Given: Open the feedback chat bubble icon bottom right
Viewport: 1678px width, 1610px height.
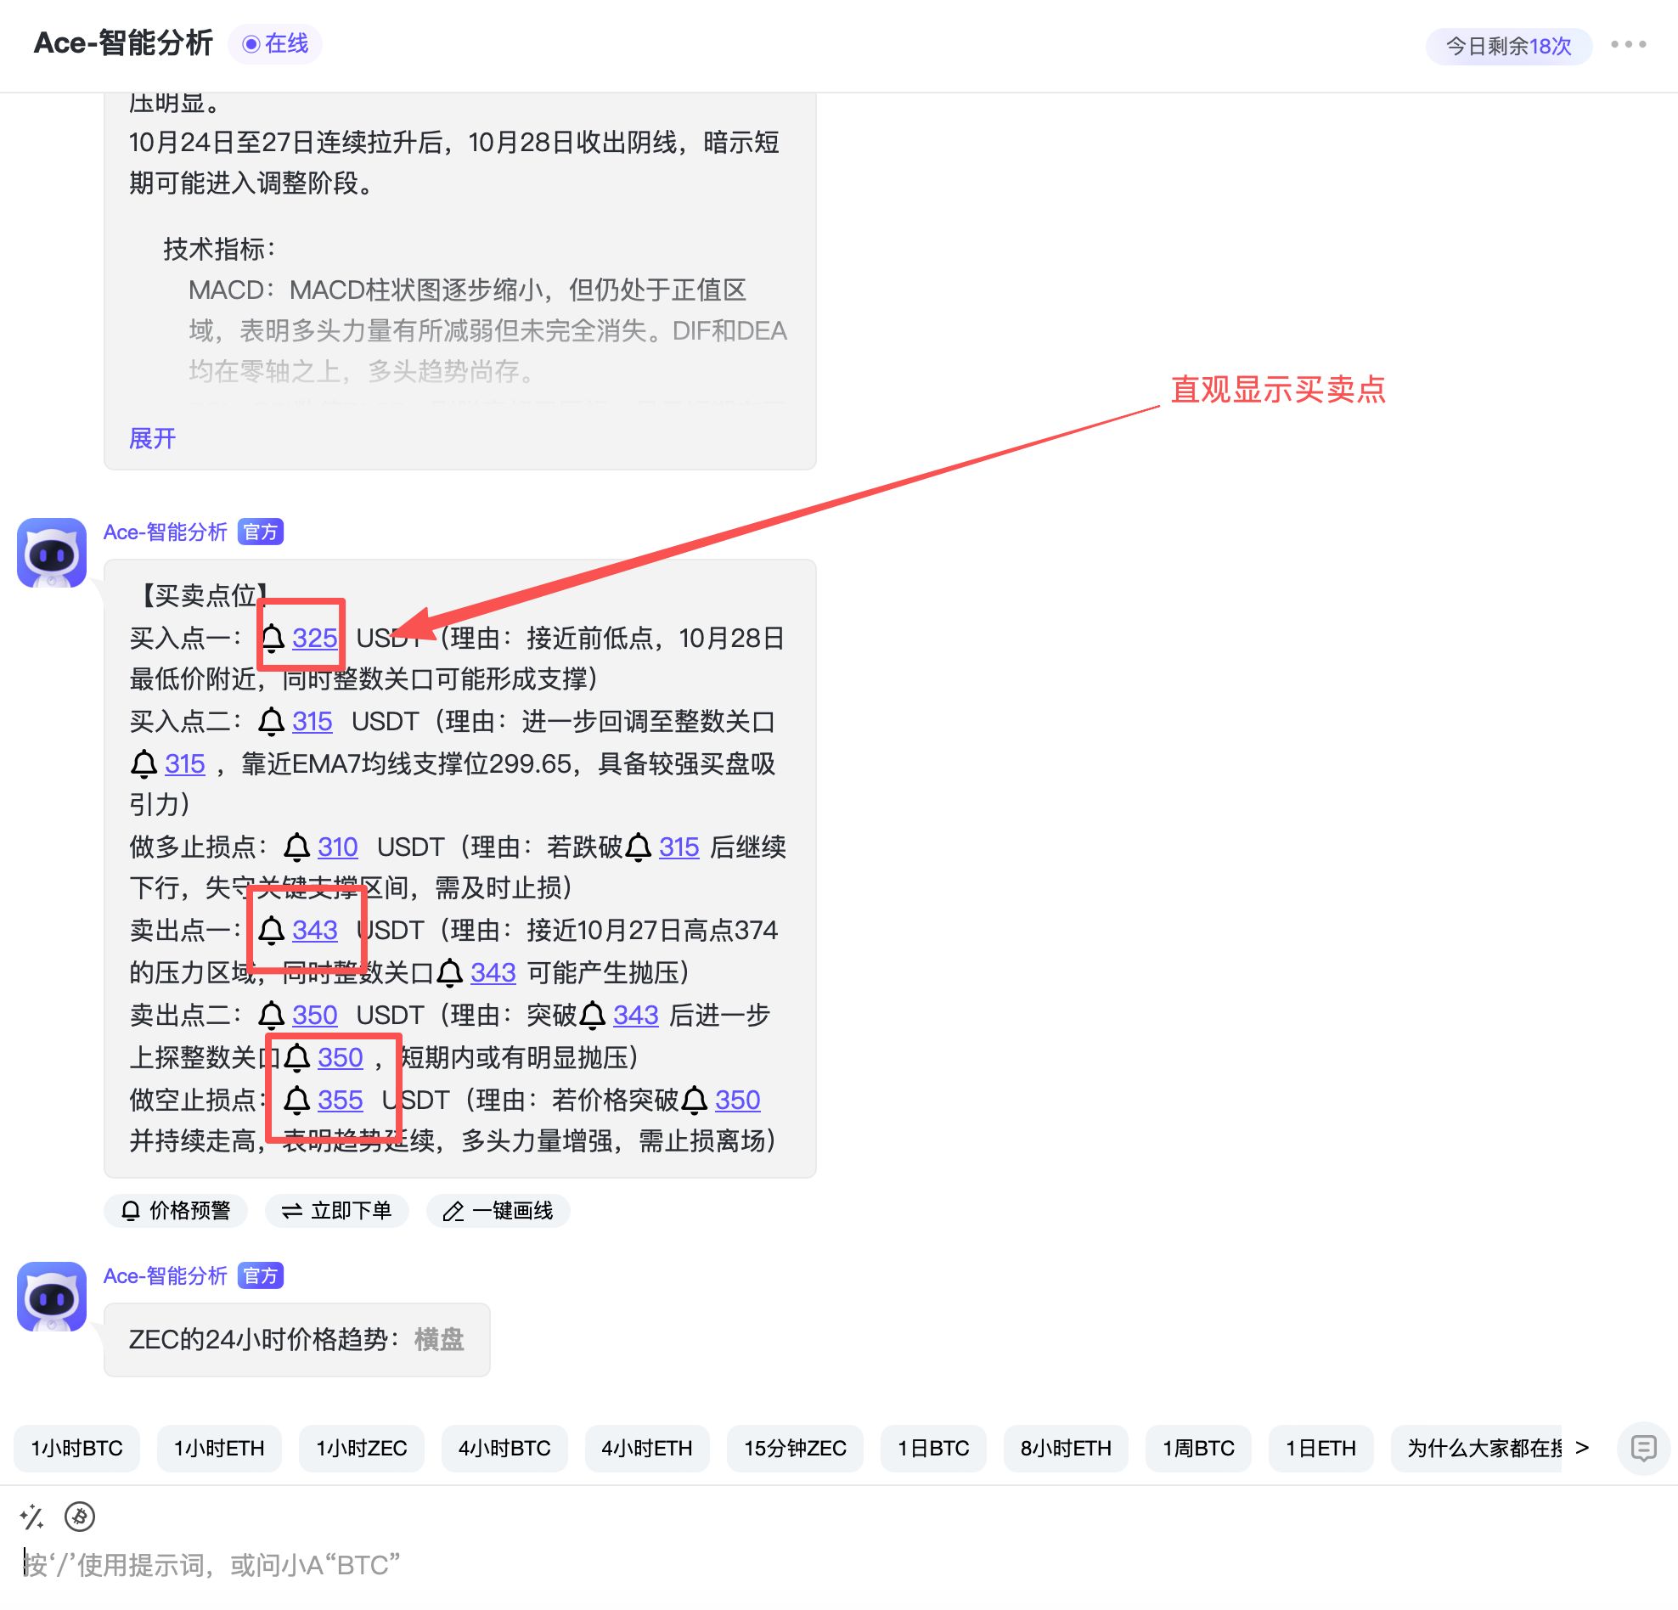Looking at the screenshot, I should pos(1646,1448).
